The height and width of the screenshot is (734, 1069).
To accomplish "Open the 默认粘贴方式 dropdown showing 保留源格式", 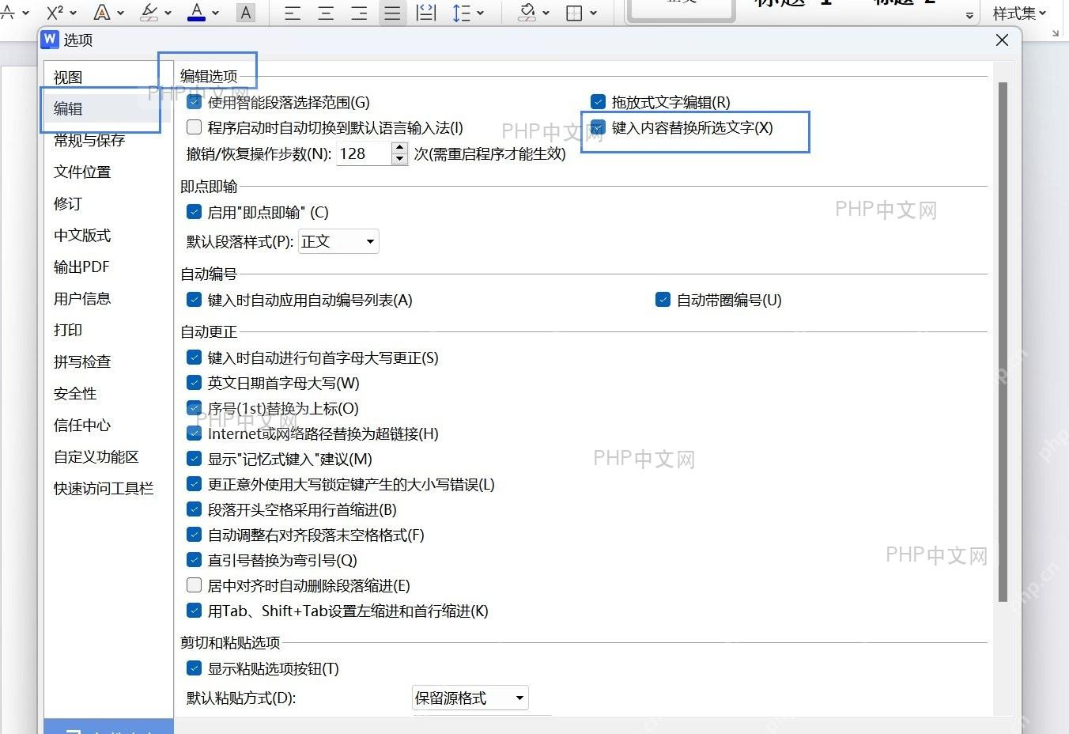I will point(470,698).
